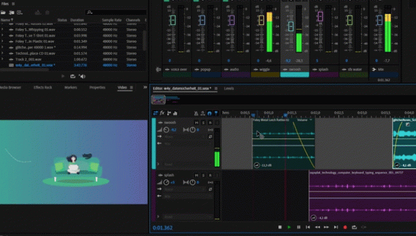
Task: Select the Video tab
Action: click(x=122, y=87)
